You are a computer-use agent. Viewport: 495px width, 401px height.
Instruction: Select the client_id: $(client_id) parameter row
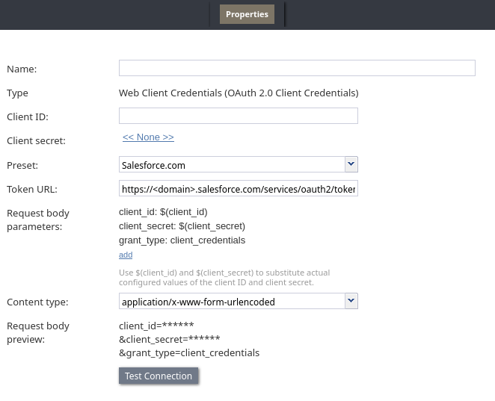(163, 212)
